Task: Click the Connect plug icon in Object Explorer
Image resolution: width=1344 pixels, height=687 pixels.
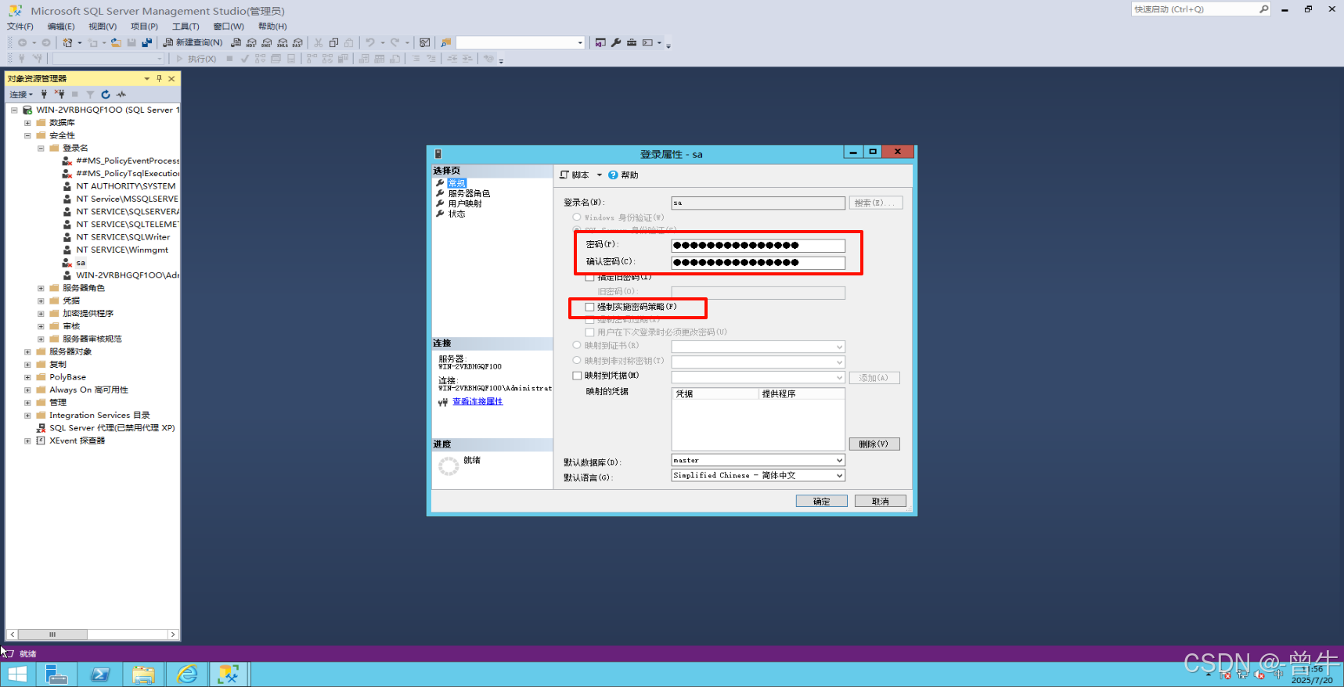Action: pyautogui.click(x=44, y=94)
